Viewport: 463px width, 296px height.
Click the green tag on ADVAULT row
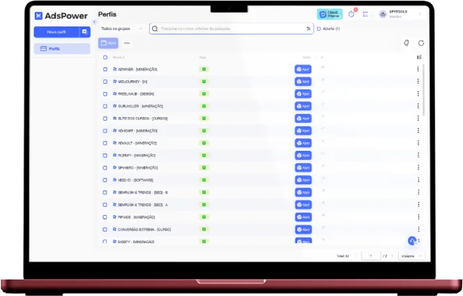point(204,143)
